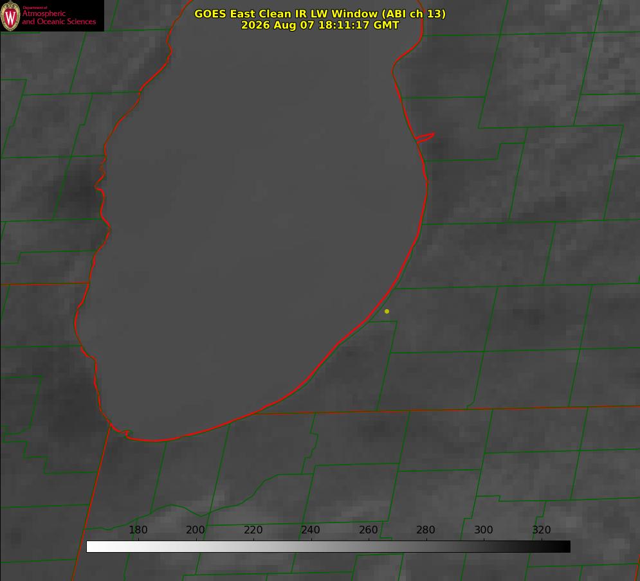
Task: Click the 300 label on the colorbar
Action: 484,530
